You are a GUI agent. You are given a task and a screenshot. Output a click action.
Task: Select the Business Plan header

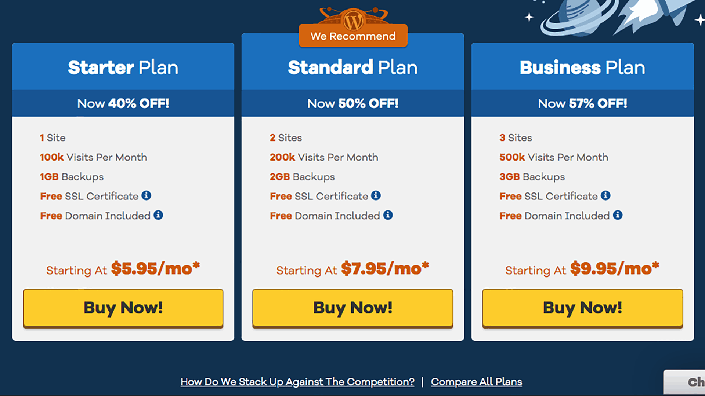[583, 67]
